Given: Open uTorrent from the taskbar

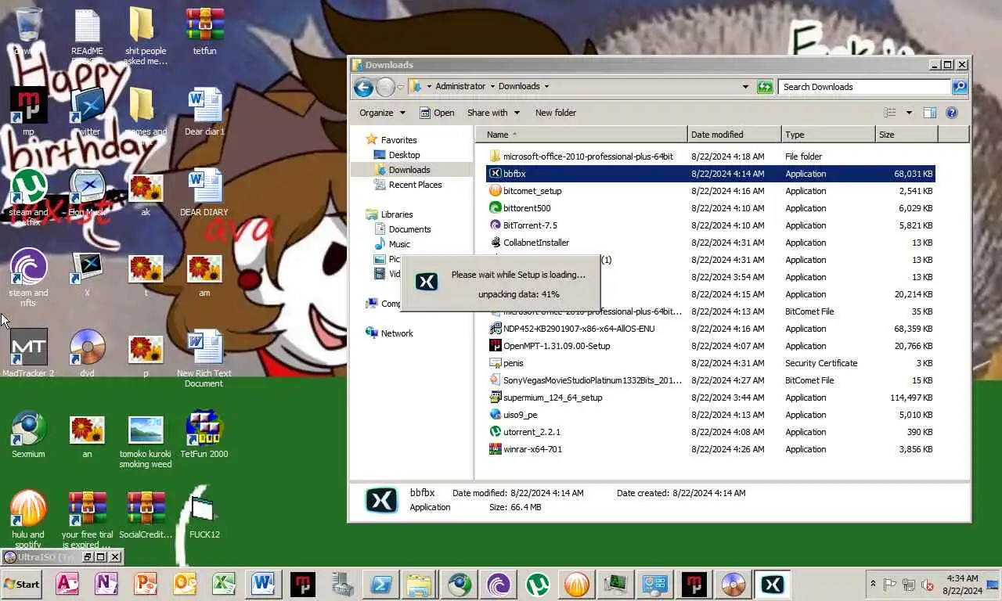Looking at the screenshot, I should 537,584.
